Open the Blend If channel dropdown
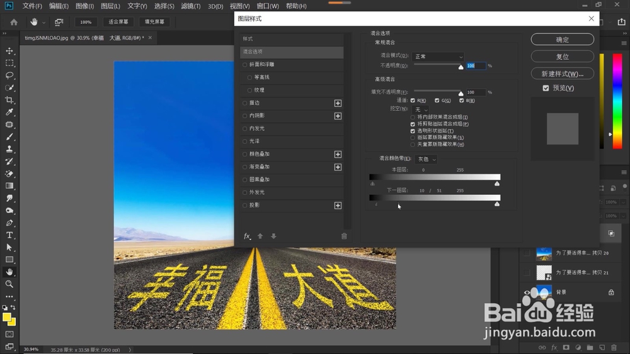 pyautogui.click(x=426, y=159)
